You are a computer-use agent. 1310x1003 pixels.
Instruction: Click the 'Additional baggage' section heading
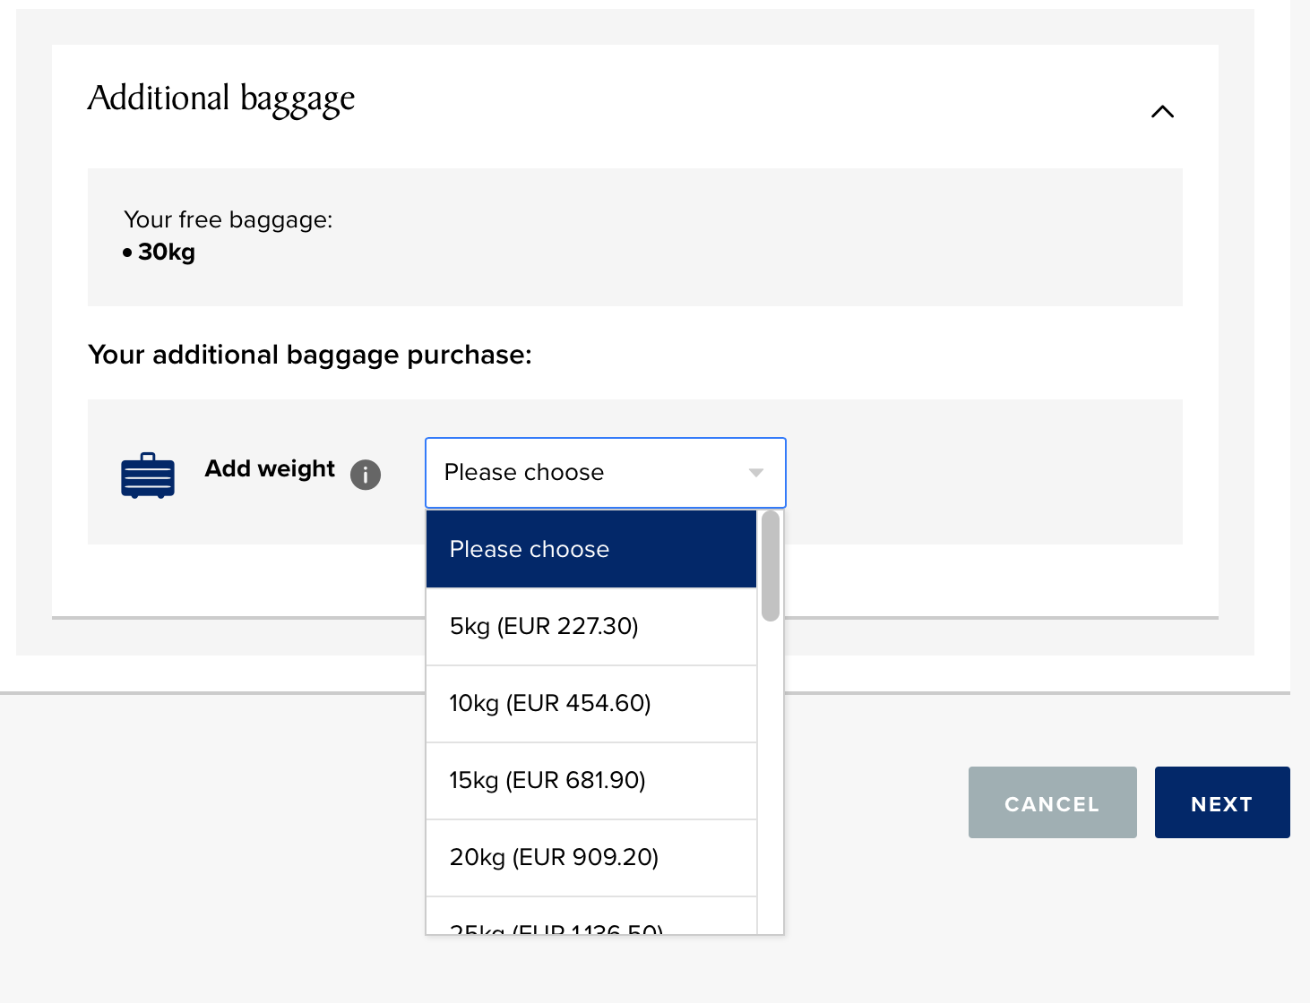221,99
